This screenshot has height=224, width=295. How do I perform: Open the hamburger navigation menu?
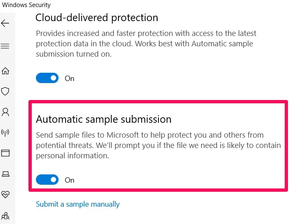[5, 46]
